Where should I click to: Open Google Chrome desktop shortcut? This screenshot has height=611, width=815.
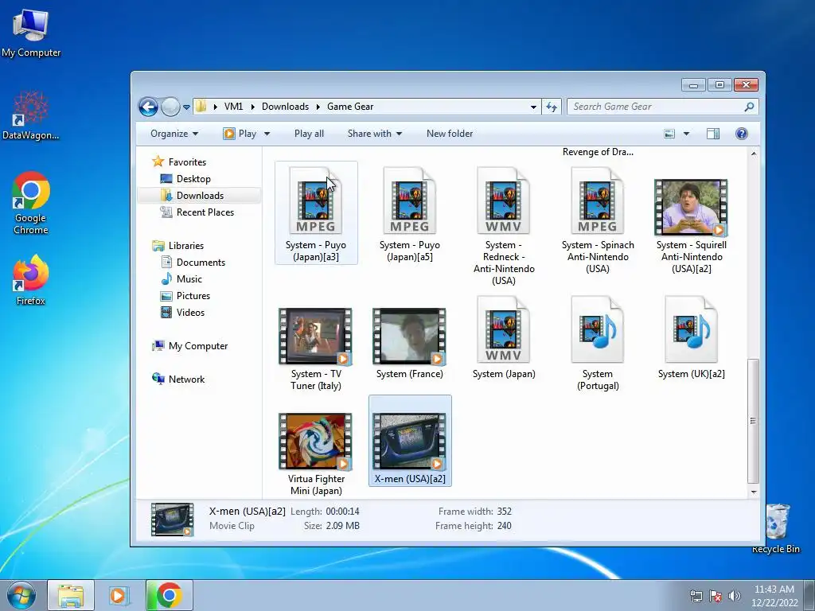tap(31, 203)
